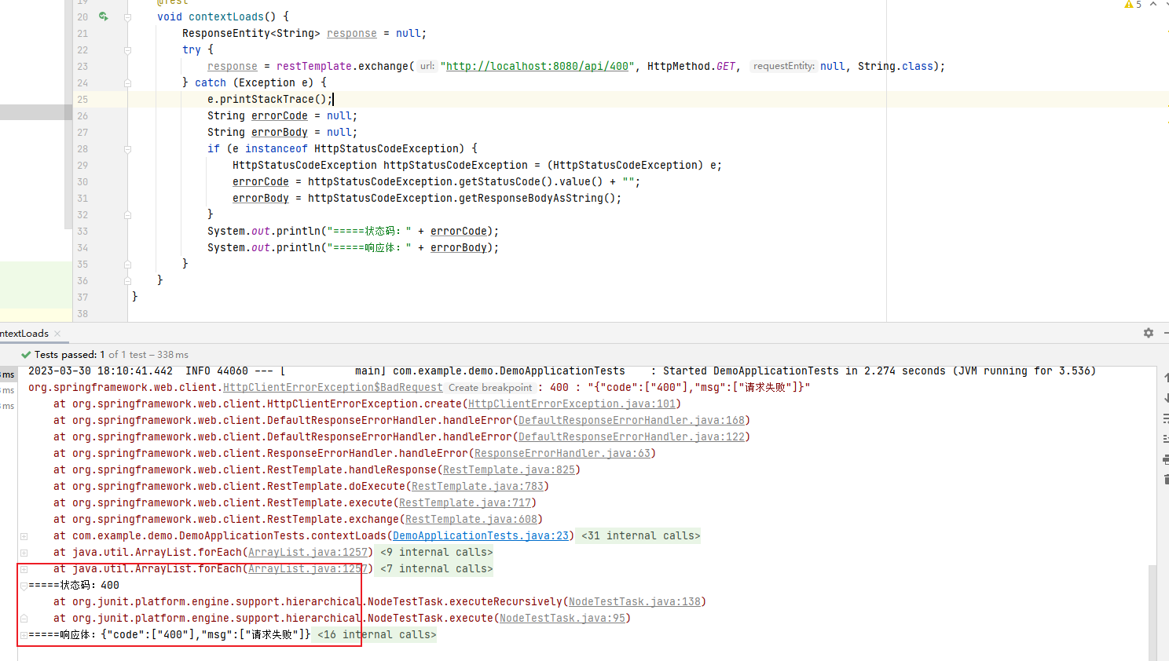Click the 'Tests passed: 1 of 1 test – 338 ms' text

tap(112, 355)
